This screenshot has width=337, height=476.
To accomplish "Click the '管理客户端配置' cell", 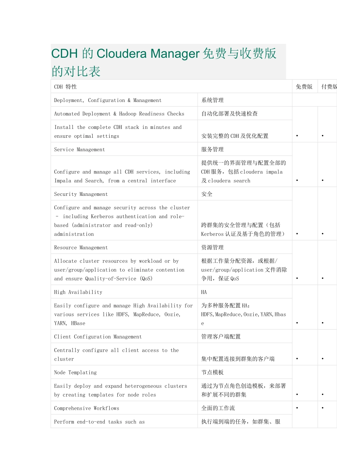I will tap(245, 337).
